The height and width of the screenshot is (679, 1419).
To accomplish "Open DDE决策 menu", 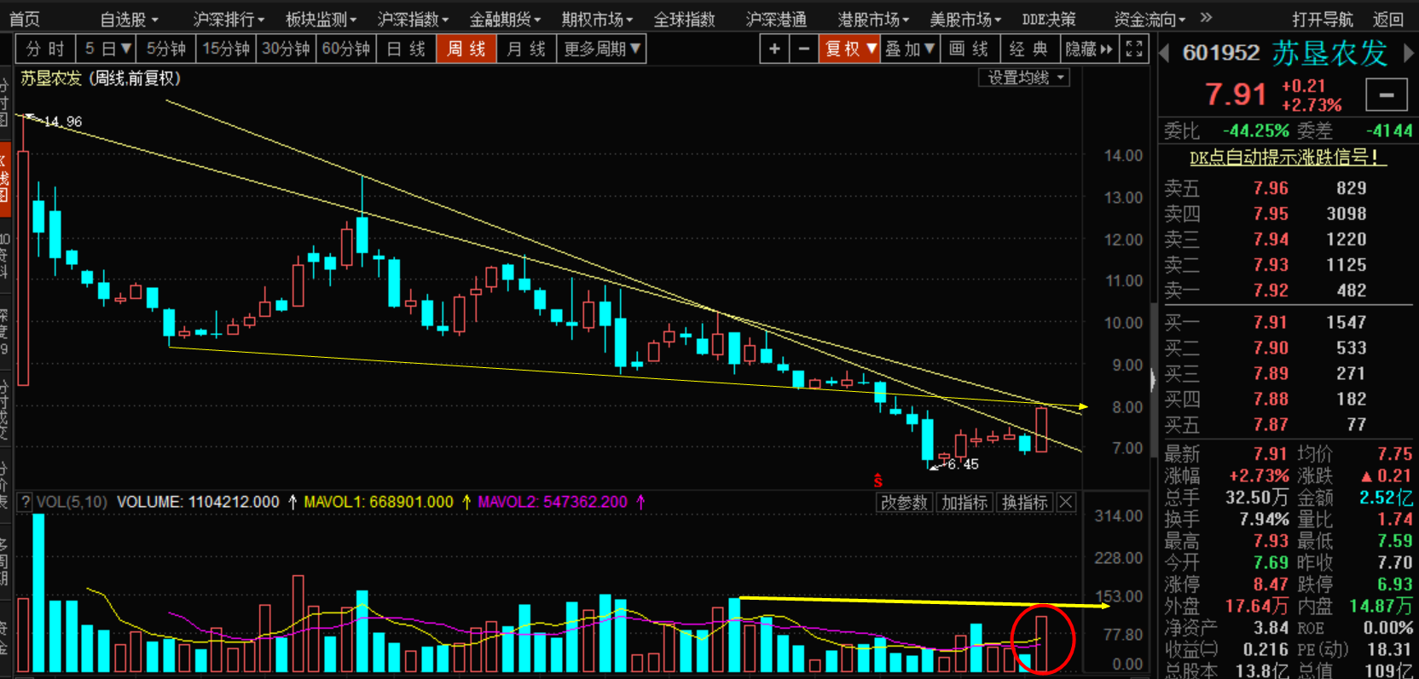I will tap(1049, 19).
